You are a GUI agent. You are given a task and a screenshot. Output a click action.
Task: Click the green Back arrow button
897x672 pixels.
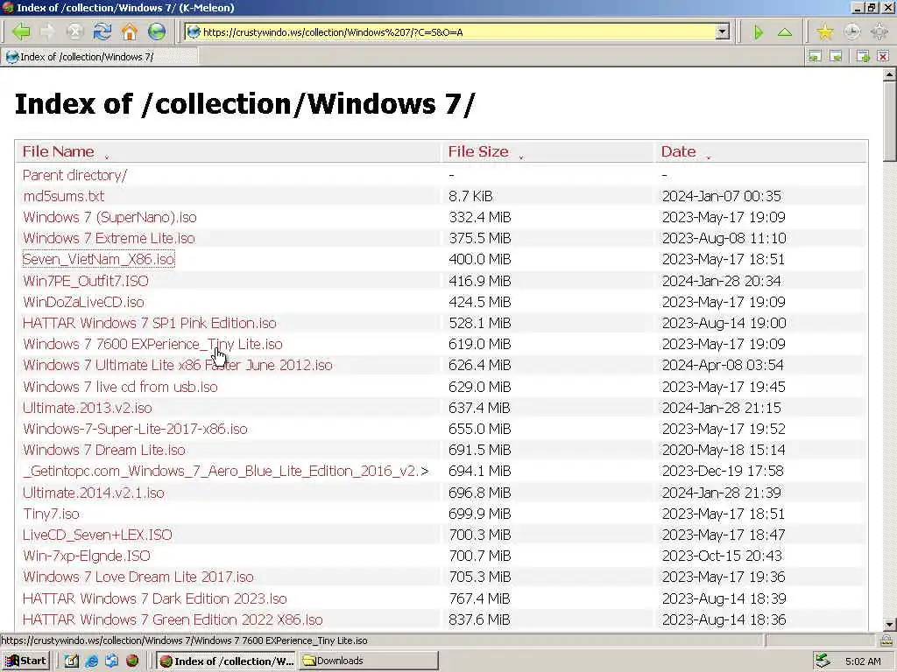click(21, 31)
